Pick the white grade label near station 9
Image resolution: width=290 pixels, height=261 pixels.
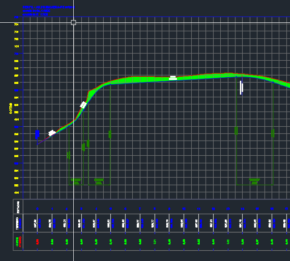click(x=173, y=78)
